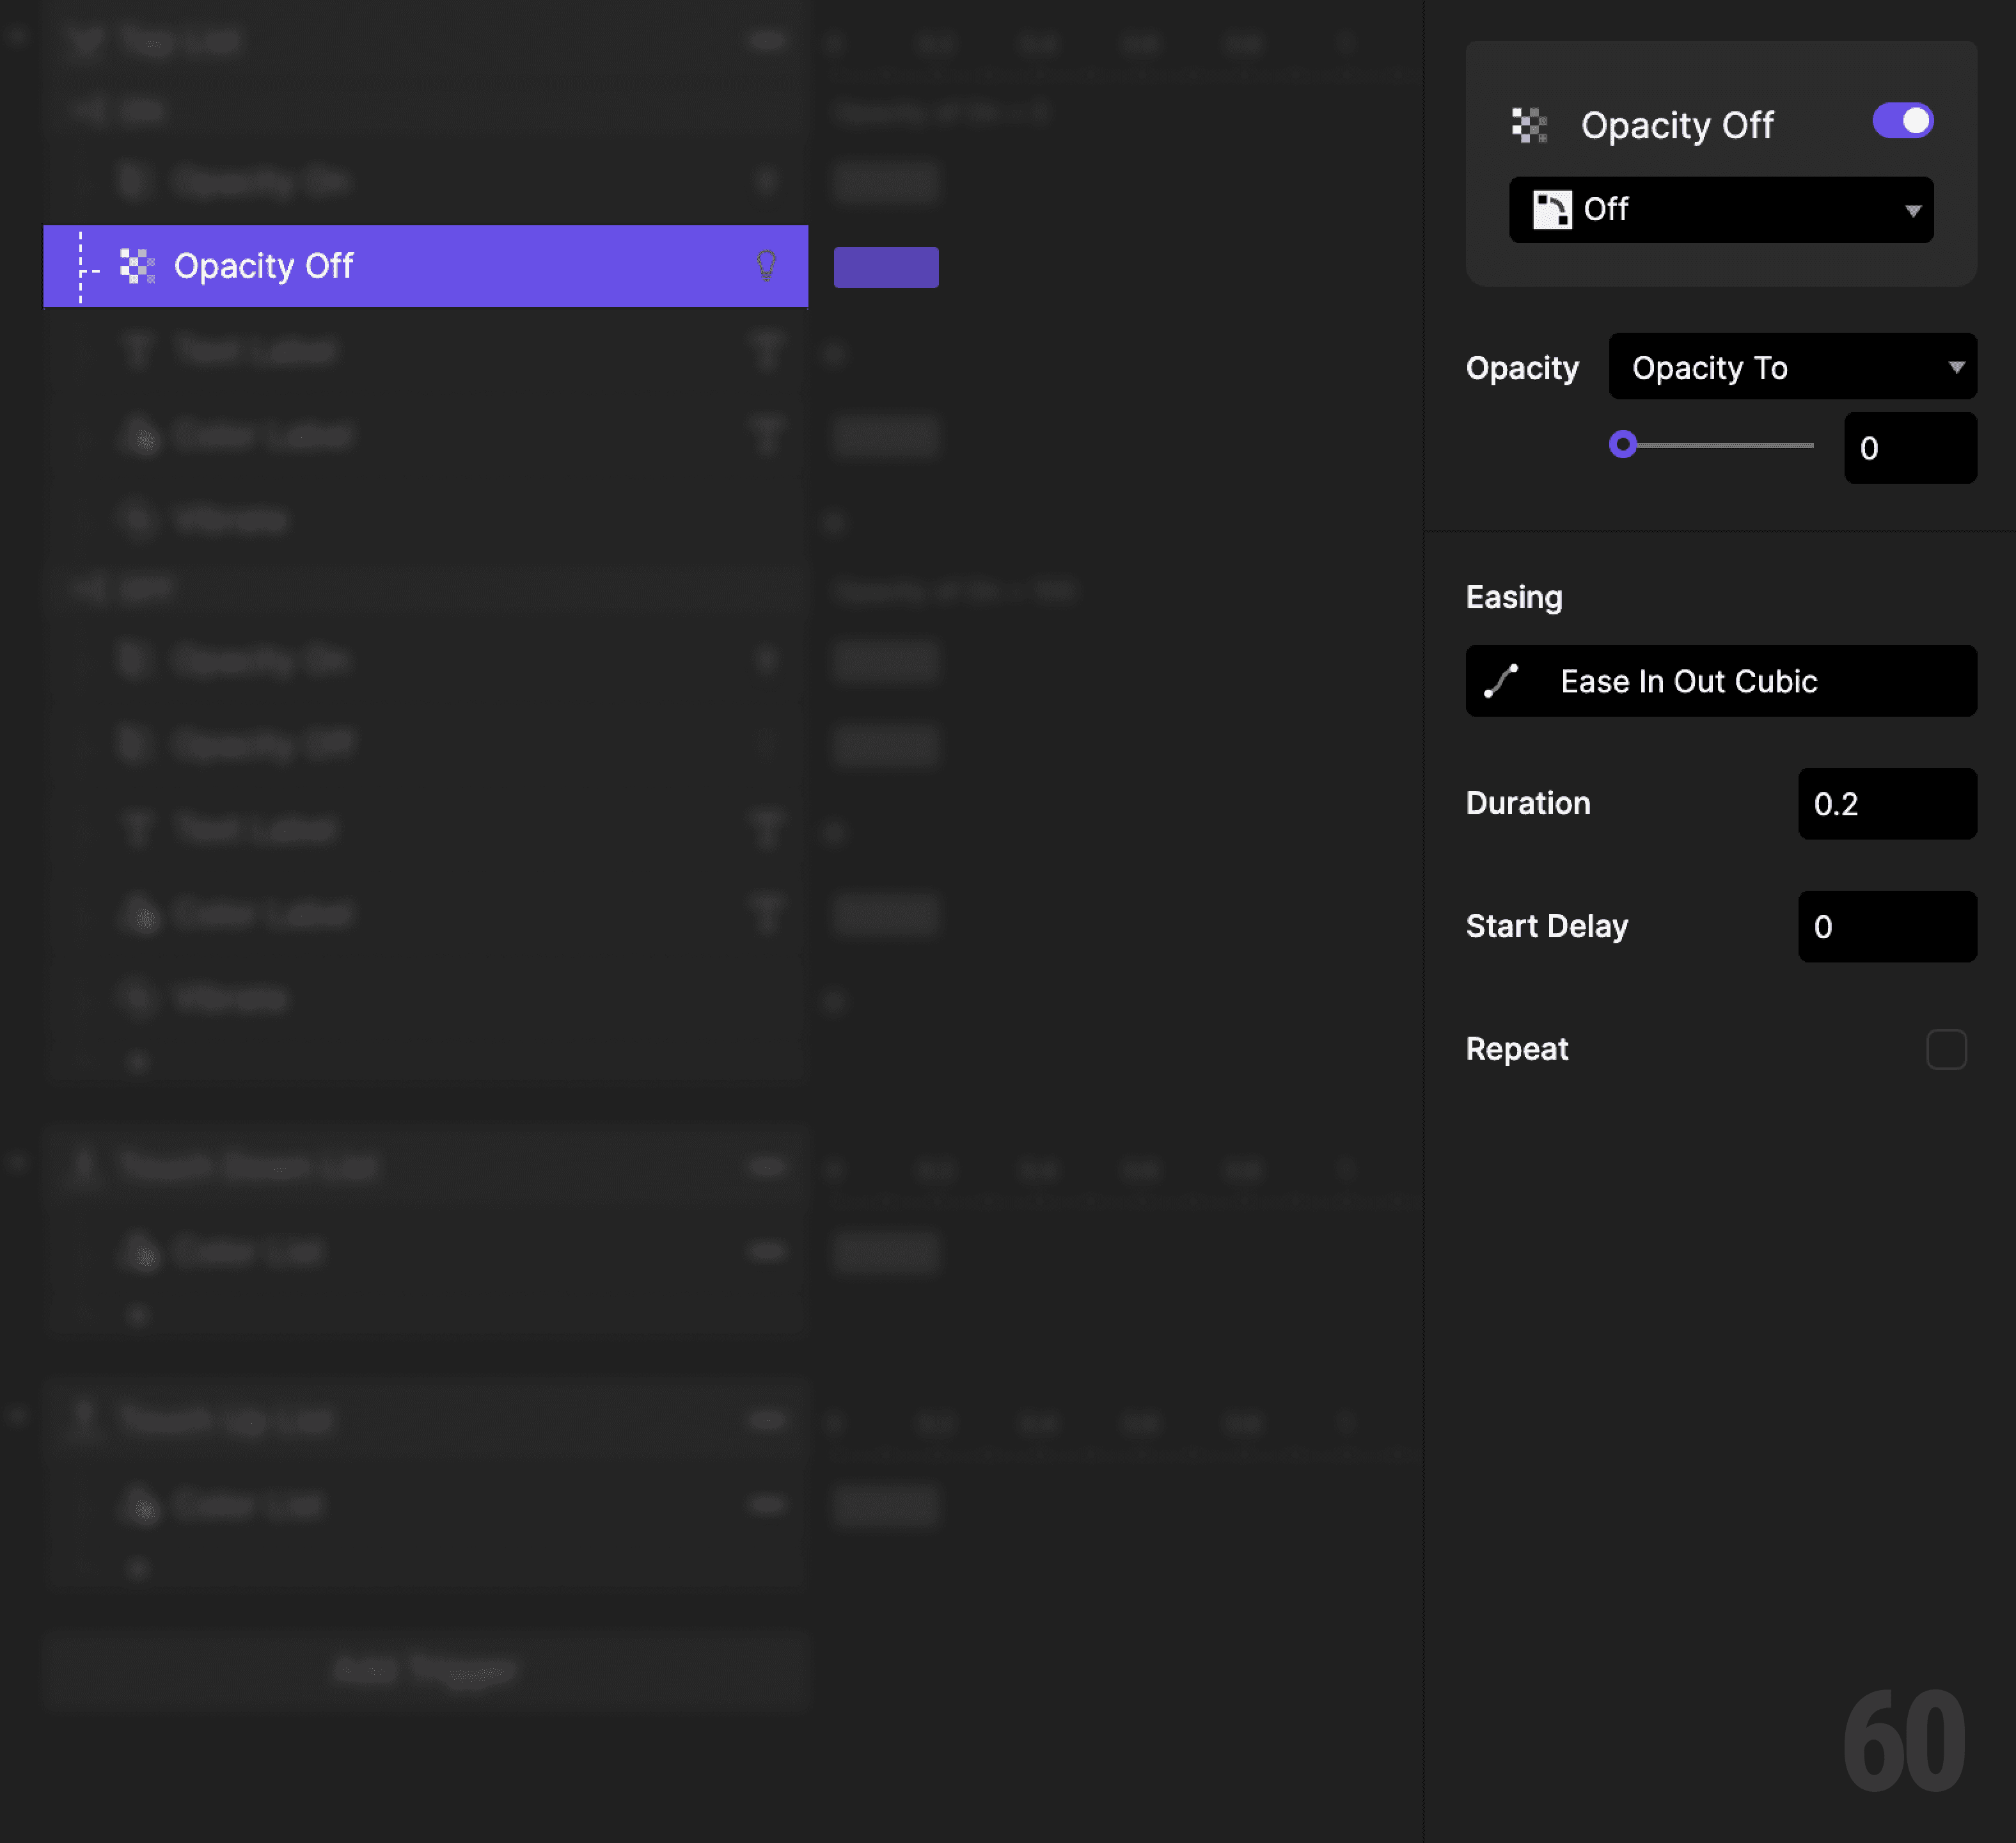
Task: Click the opacity value field showing 0
Action: point(1909,448)
